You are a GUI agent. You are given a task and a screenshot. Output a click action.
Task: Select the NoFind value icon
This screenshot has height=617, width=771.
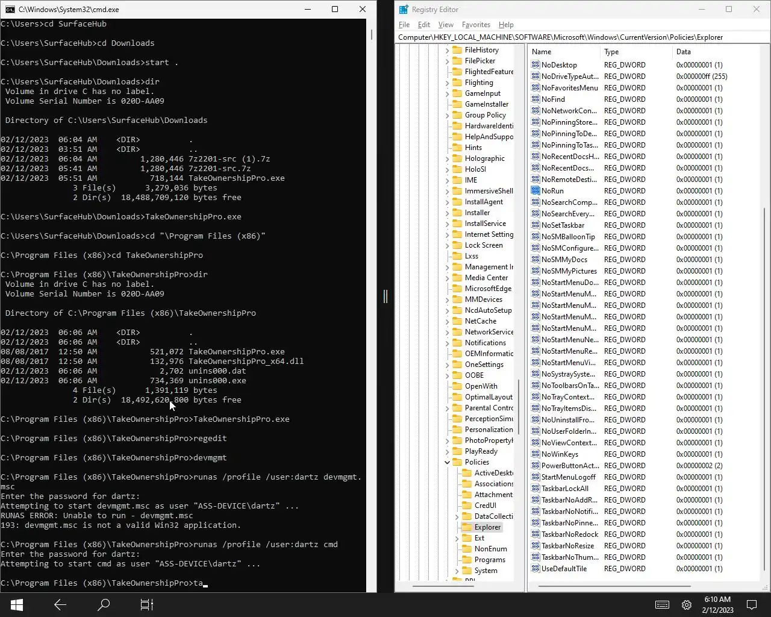pos(535,99)
